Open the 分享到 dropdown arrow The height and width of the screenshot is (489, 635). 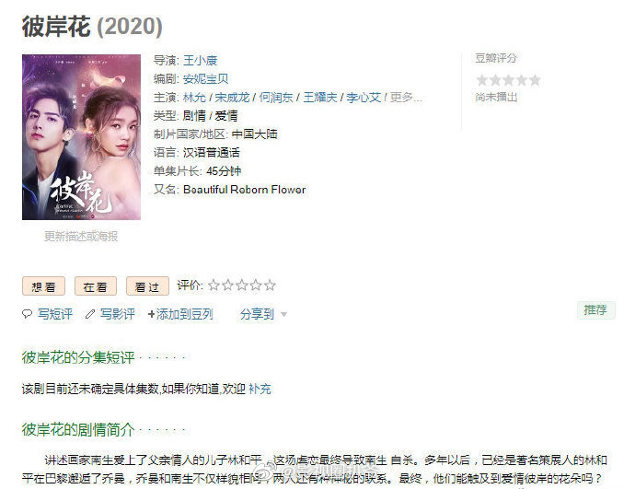283,314
